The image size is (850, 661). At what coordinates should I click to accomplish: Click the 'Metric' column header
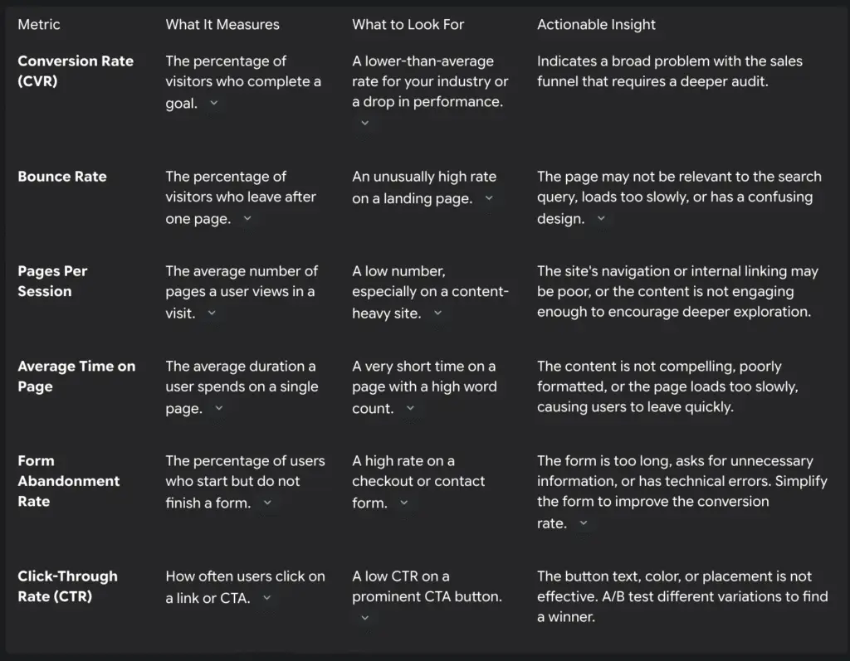click(39, 24)
